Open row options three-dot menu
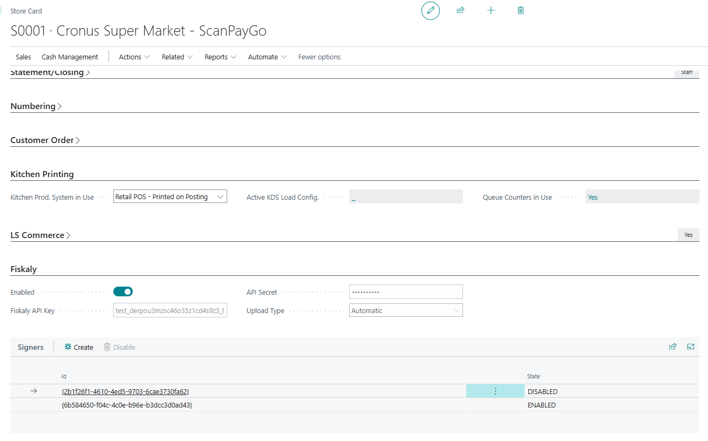This screenshot has height=441, width=708. tap(495, 391)
